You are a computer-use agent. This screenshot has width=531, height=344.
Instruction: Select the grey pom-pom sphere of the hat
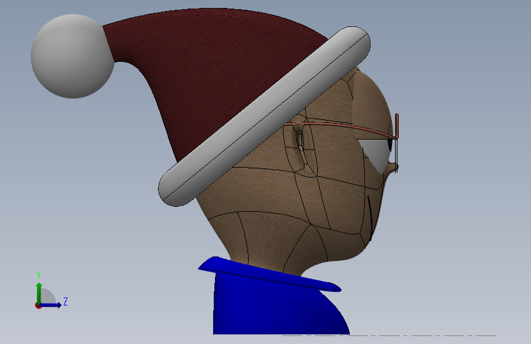pyautogui.click(x=72, y=56)
